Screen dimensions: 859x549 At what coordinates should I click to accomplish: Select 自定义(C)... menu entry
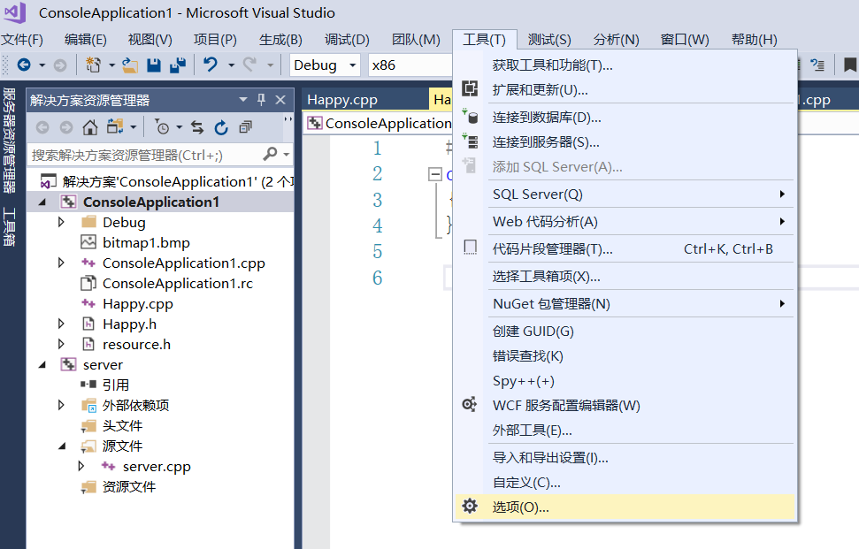625,482
